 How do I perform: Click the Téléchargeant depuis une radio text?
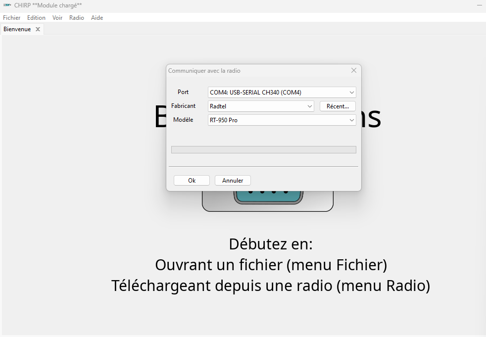click(x=270, y=286)
